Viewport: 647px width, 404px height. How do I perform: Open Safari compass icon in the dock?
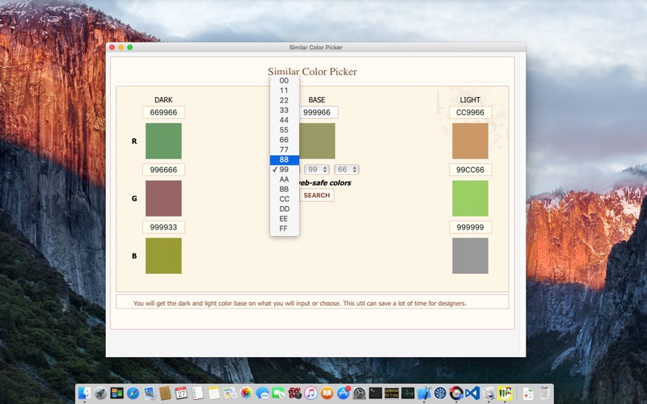(133, 393)
